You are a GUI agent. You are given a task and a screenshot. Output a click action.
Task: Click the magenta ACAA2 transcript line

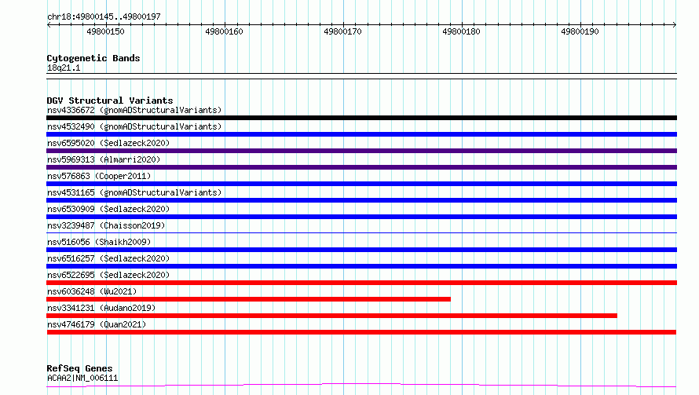tap(361, 386)
